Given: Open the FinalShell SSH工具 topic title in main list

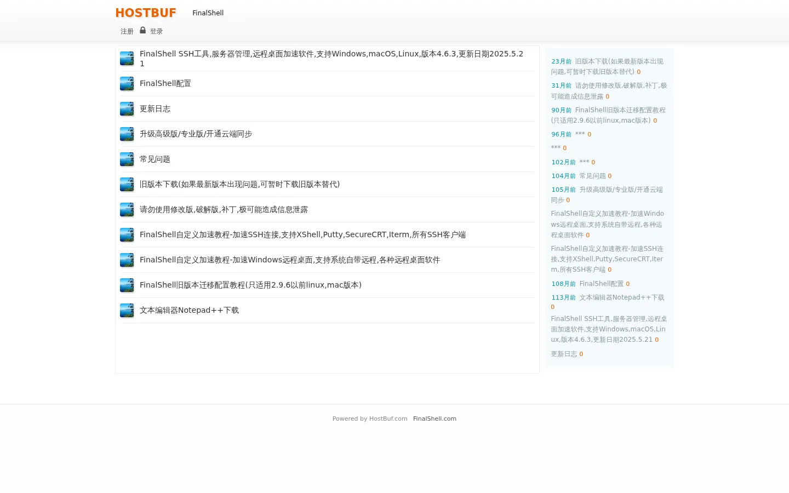Looking at the screenshot, I should tap(331, 59).
